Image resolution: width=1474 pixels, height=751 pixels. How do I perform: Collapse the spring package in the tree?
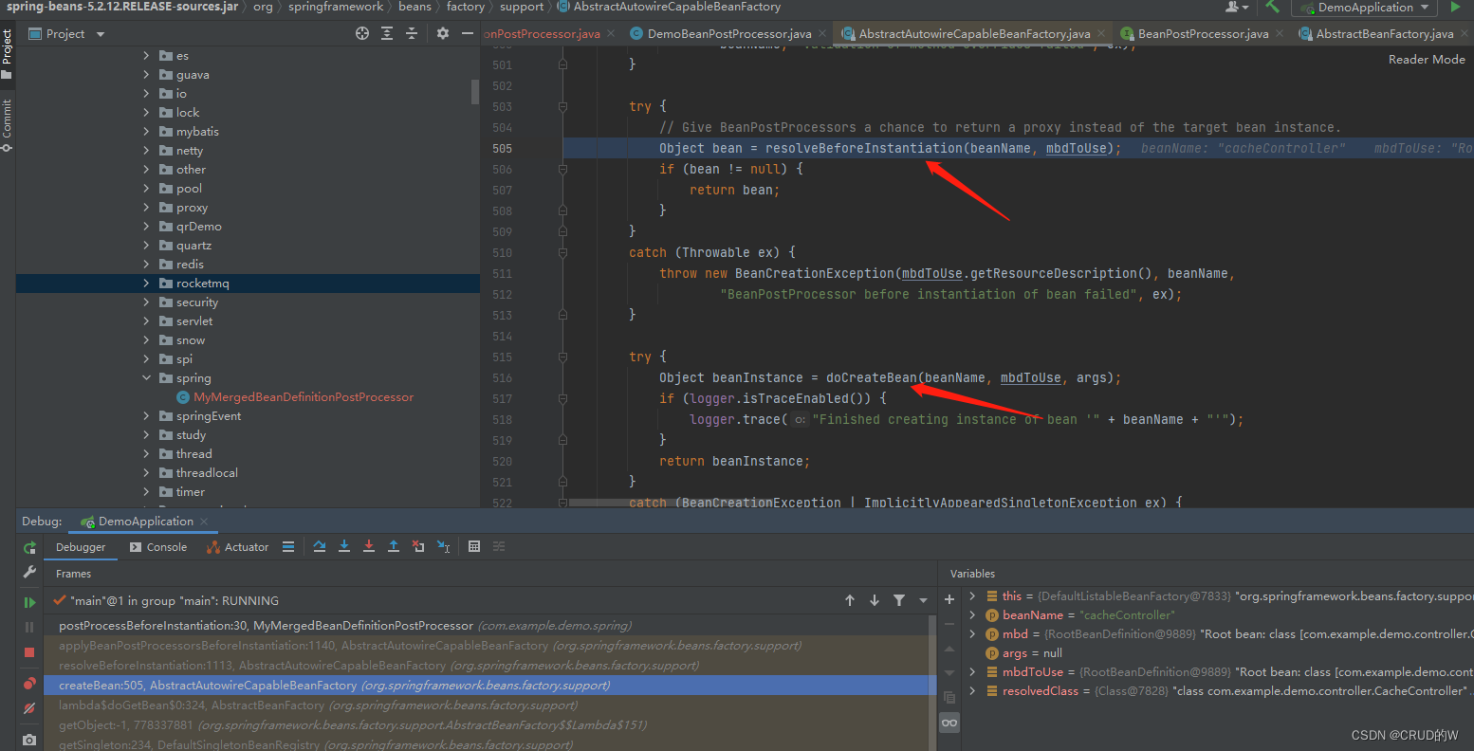click(146, 377)
